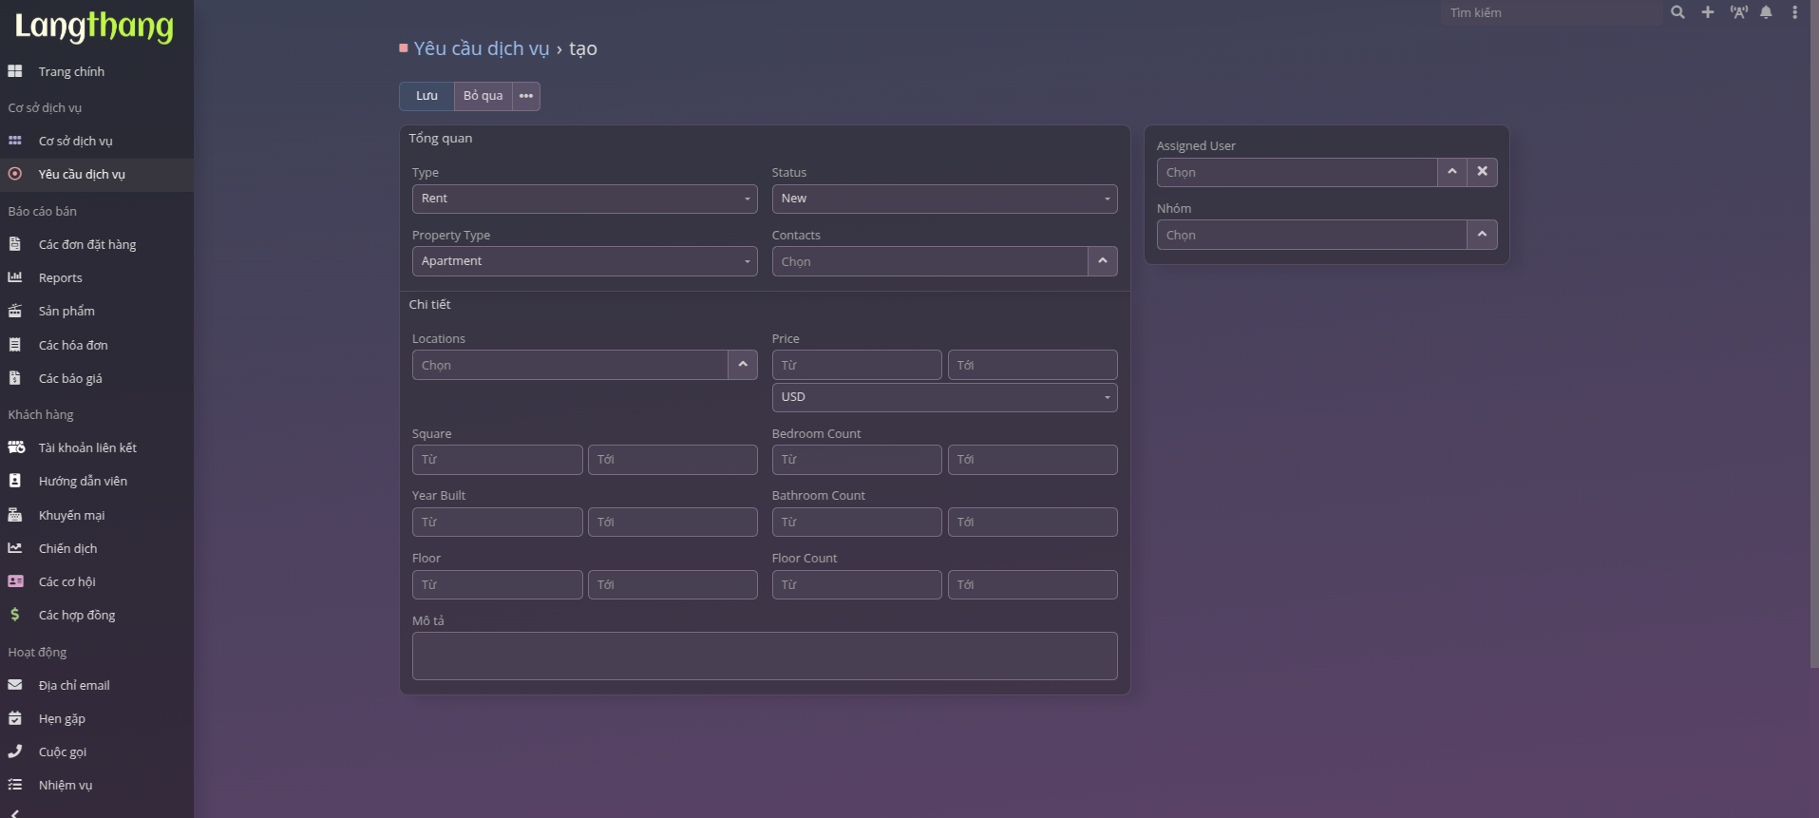Click the broadcast tower icon in top bar
The height and width of the screenshot is (818, 1819).
(x=1738, y=12)
